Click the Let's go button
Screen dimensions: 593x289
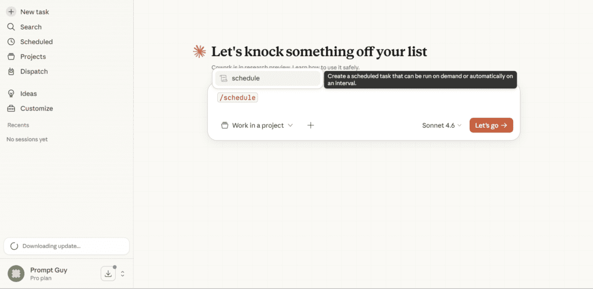pos(491,125)
